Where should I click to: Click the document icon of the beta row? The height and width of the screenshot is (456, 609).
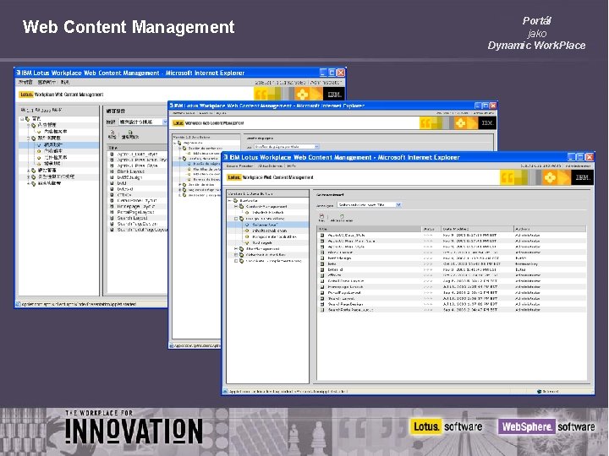(x=322, y=263)
